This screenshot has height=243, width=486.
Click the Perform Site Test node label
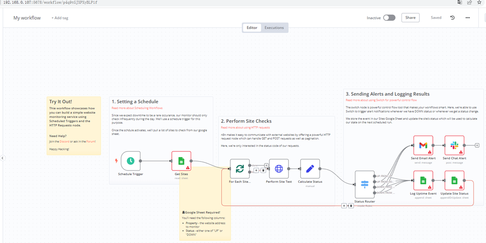click(x=279, y=182)
